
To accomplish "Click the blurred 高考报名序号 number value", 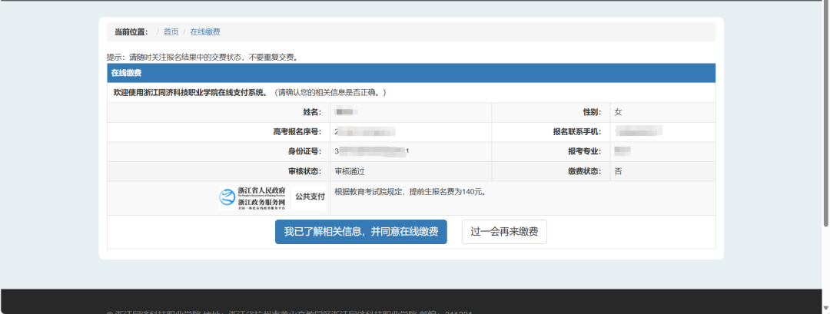I will 364,132.
